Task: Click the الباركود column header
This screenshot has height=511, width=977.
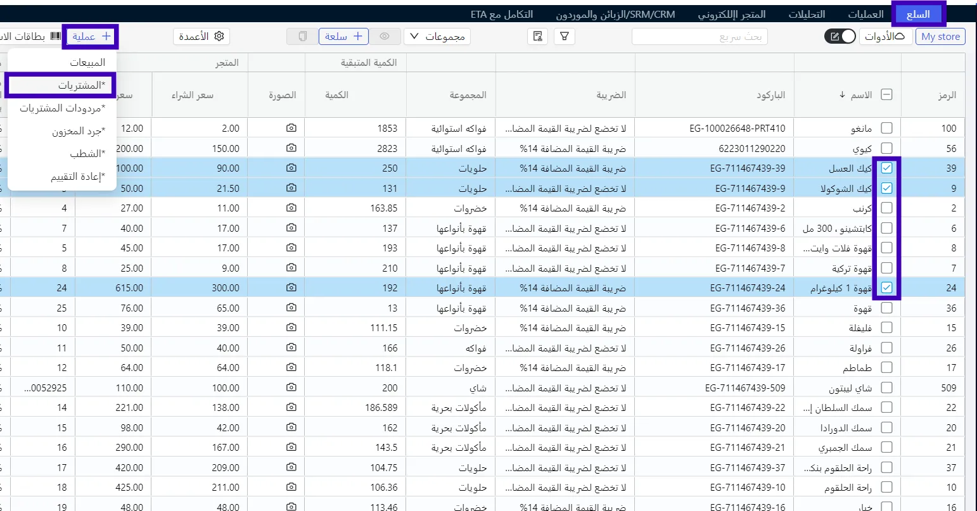Action: pos(770,95)
